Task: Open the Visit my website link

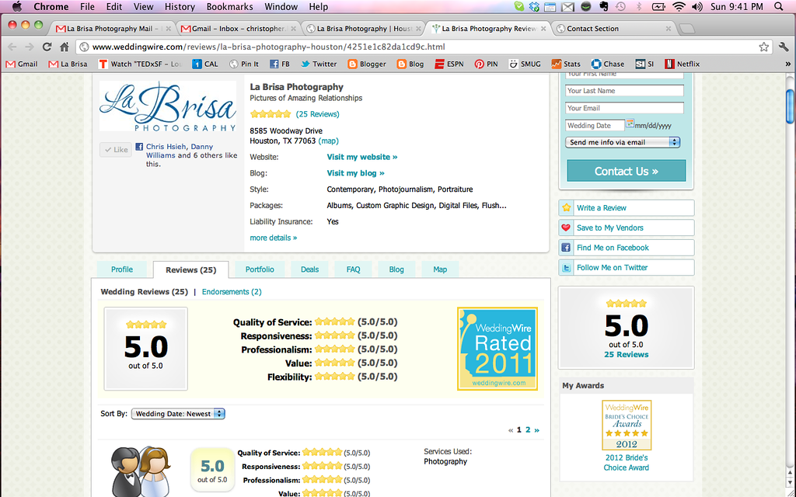Action: coord(362,157)
